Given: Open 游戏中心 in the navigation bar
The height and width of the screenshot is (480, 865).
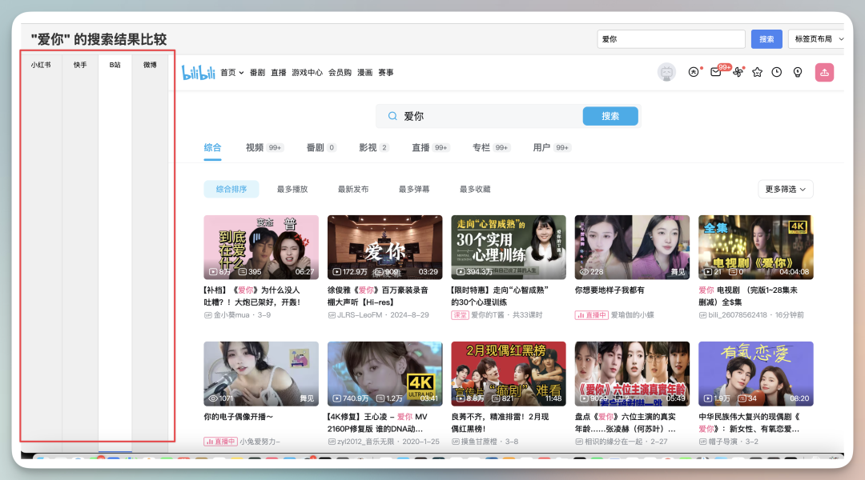Looking at the screenshot, I should (x=308, y=73).
